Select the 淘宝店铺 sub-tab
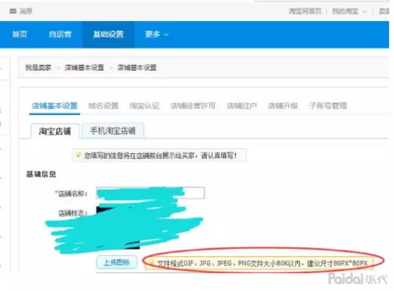394x291 pixels. pyautogui.click(x=55, y=131)
